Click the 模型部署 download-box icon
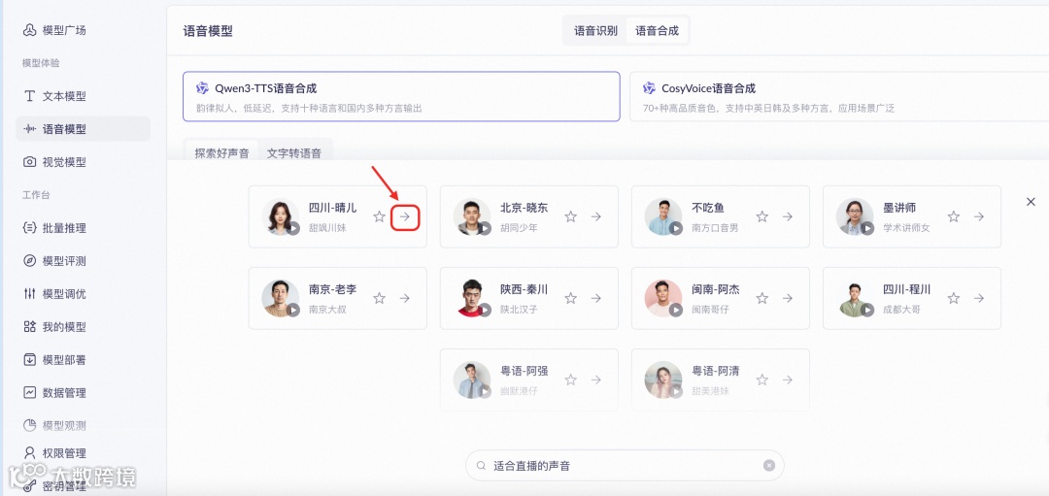 click(29, 360)
